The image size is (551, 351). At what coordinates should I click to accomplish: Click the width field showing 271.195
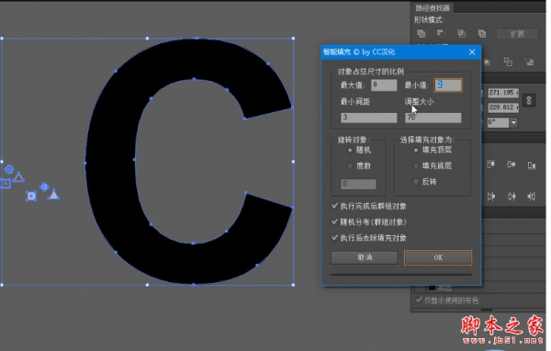pyautogui.click(x=503, y=93)
